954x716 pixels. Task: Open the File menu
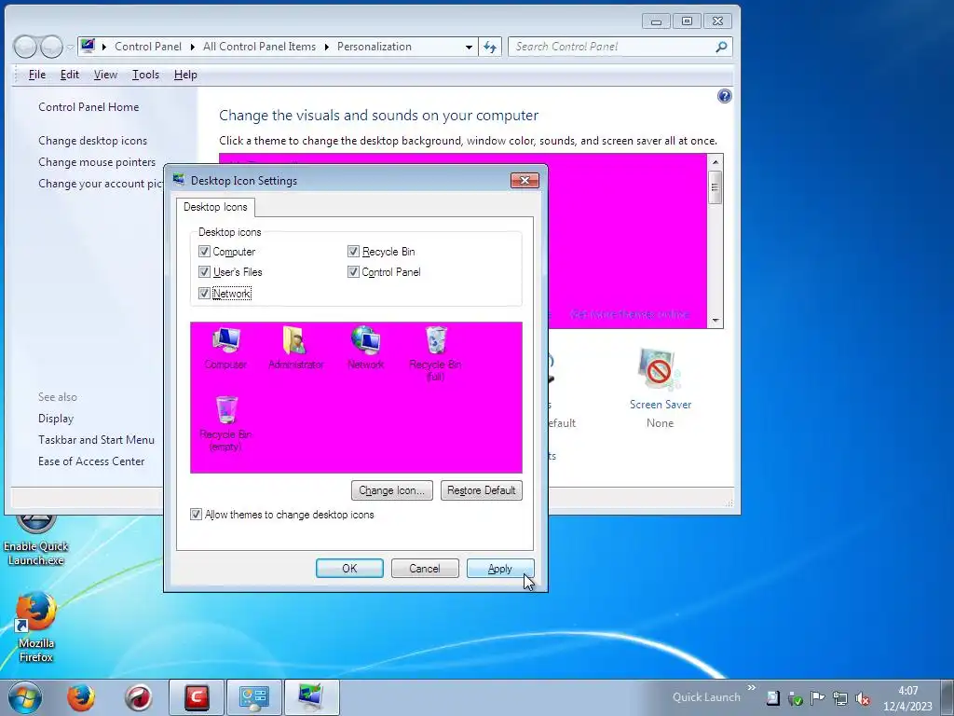coord(37,75)
